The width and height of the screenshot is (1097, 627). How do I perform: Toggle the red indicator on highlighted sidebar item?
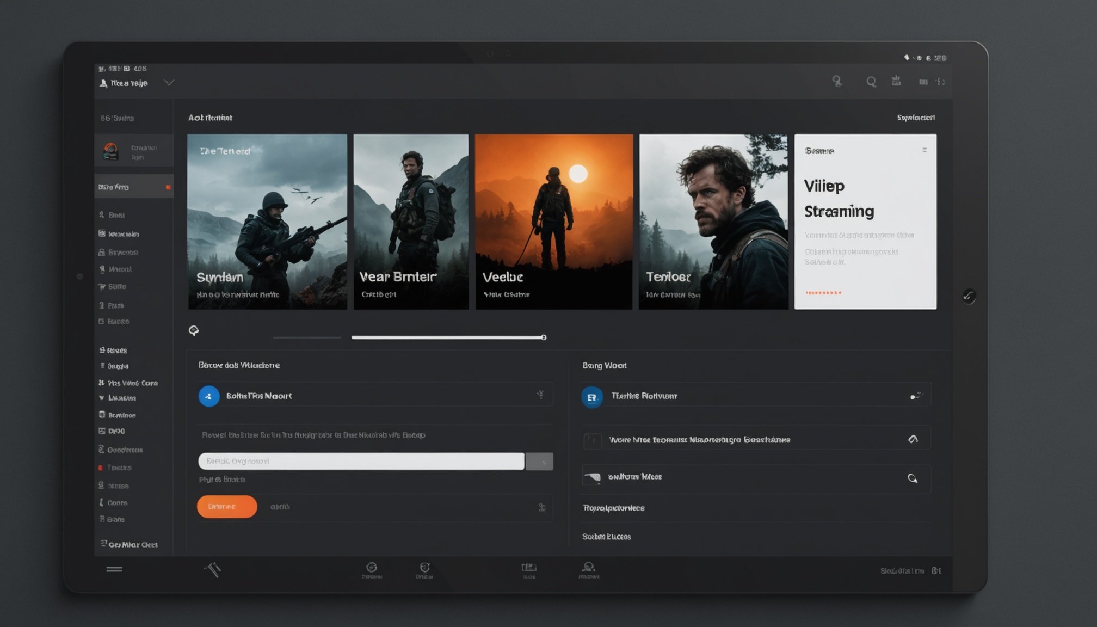pos(168,187)
